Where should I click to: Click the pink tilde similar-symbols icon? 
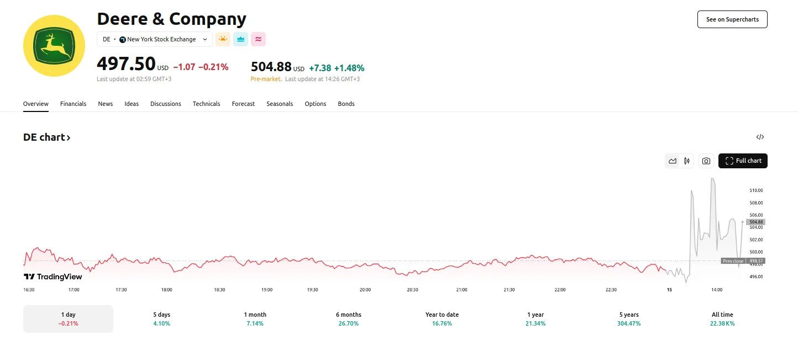(258, 39)
